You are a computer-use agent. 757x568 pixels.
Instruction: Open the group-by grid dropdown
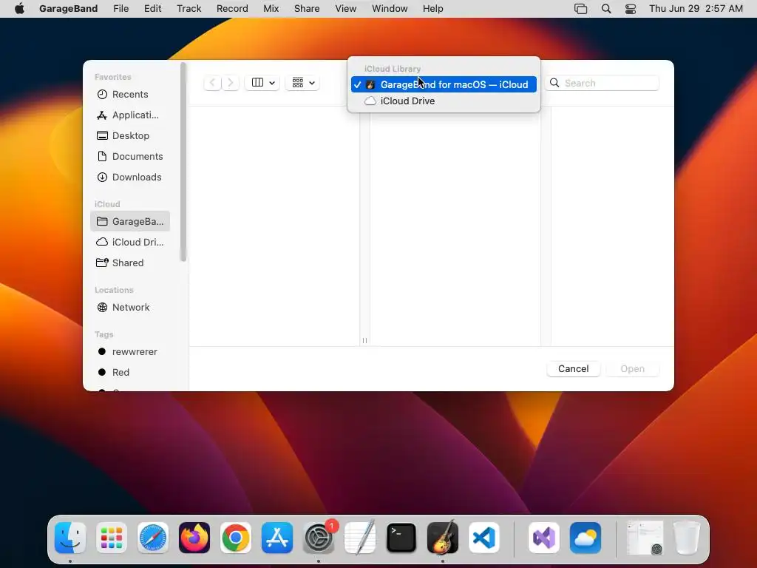click(x=302, y=83)
